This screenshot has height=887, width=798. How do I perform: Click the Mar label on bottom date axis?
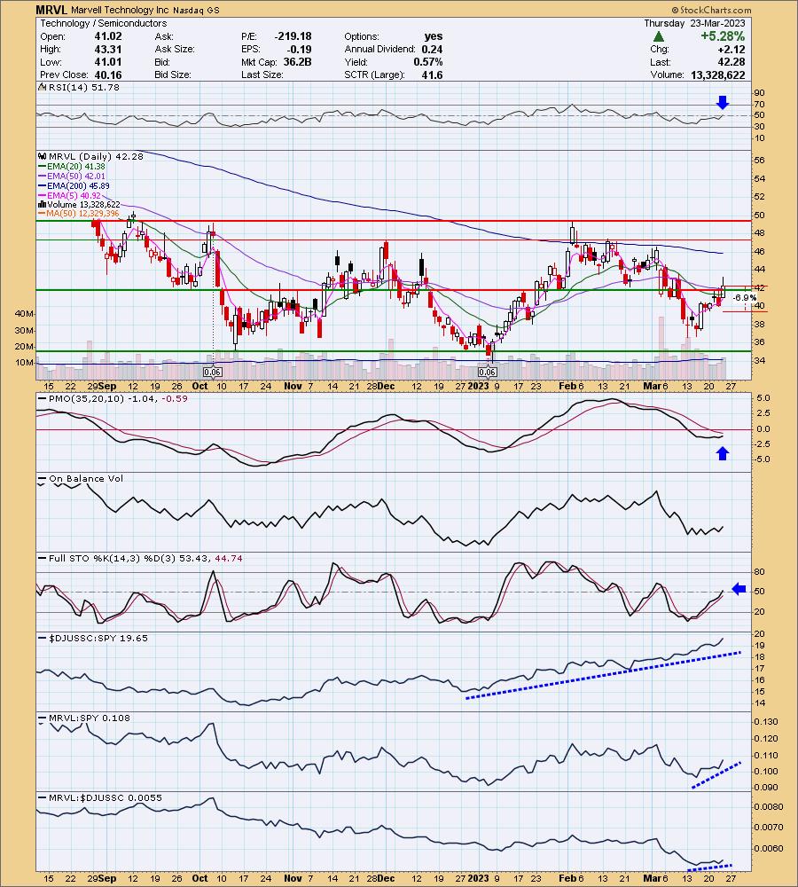pos(652,878)
